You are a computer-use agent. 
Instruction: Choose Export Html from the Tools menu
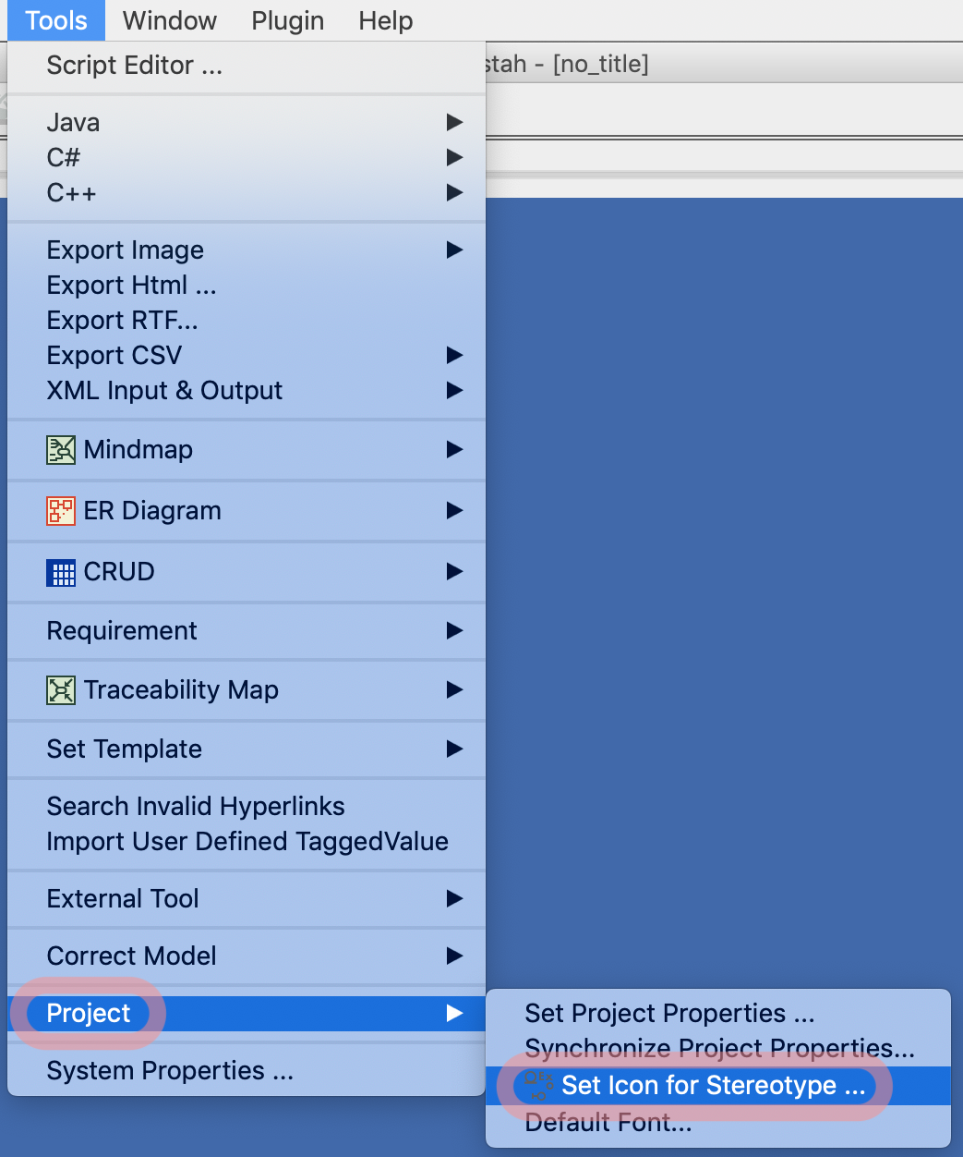point(131,286)
